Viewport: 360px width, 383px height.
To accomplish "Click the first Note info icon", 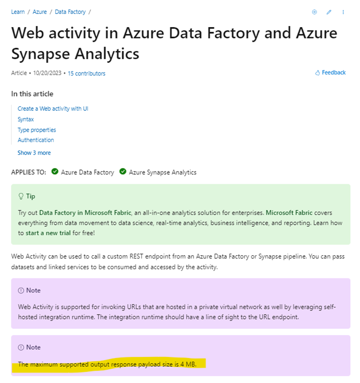I will click(x=21, y=291).
